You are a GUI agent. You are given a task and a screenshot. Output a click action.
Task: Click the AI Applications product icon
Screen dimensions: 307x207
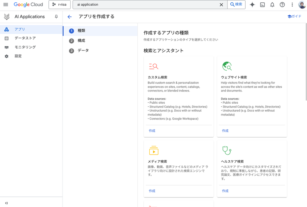(7, 17)
